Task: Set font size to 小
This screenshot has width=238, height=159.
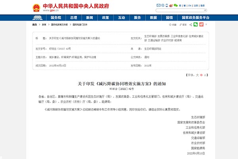Action: [205, 75]
